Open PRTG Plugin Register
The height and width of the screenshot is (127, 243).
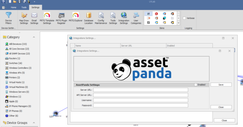coord(61,18)
